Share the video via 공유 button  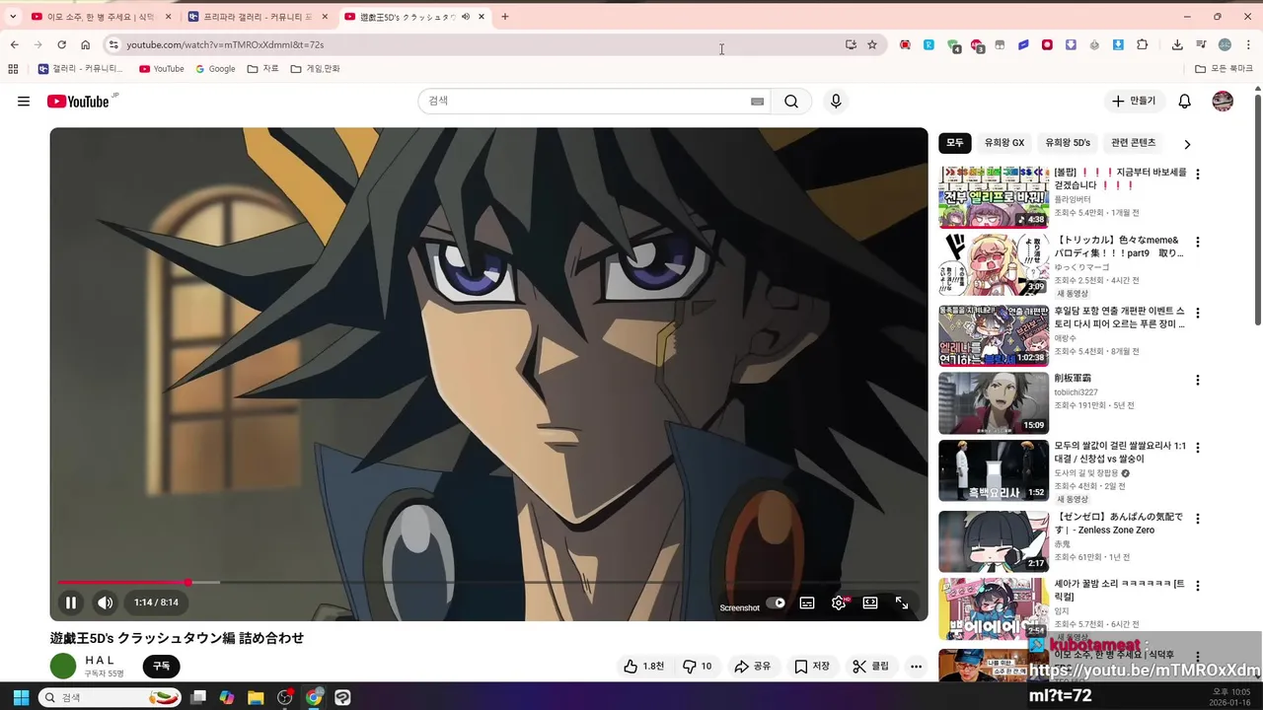pos(752,667)
